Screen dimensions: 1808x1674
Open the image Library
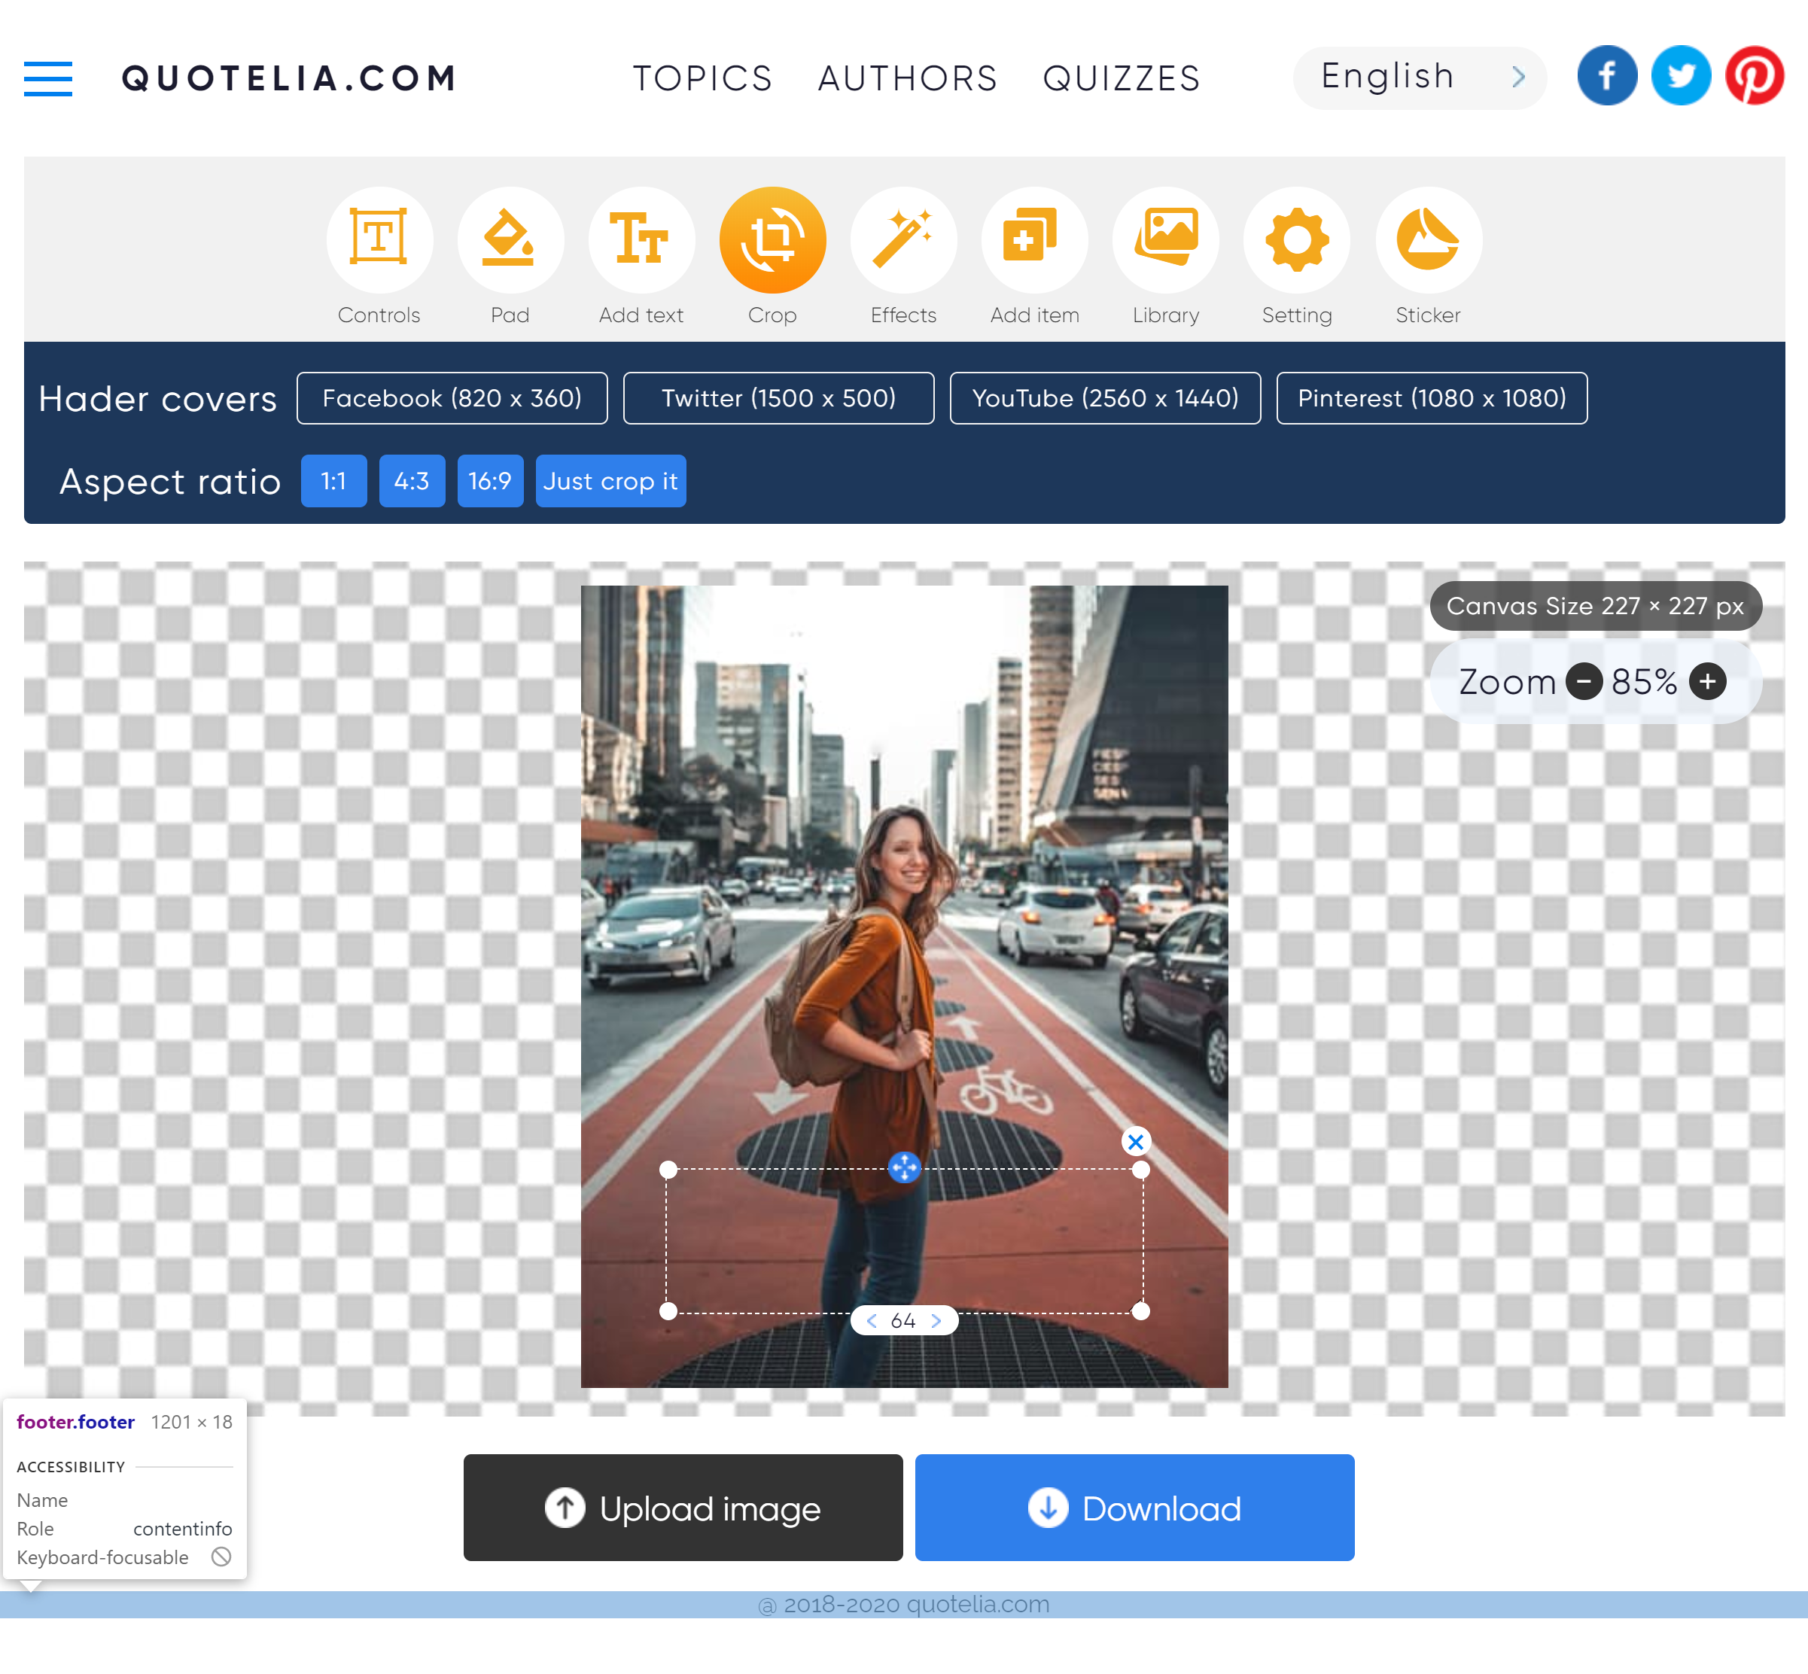pos(1166,240)
